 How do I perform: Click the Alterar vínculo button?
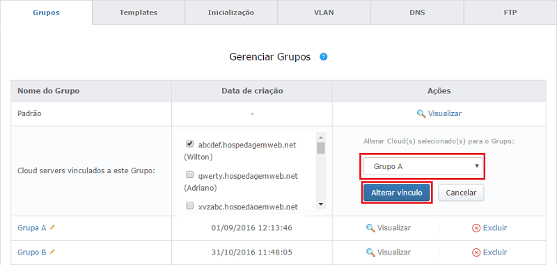click(397, 193)
